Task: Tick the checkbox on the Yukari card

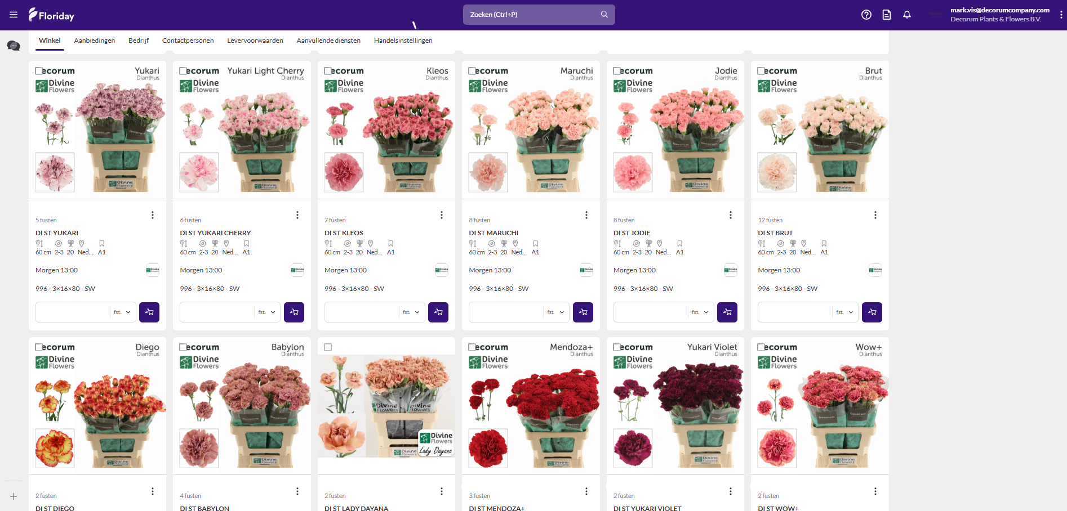Action: point(39,71)
